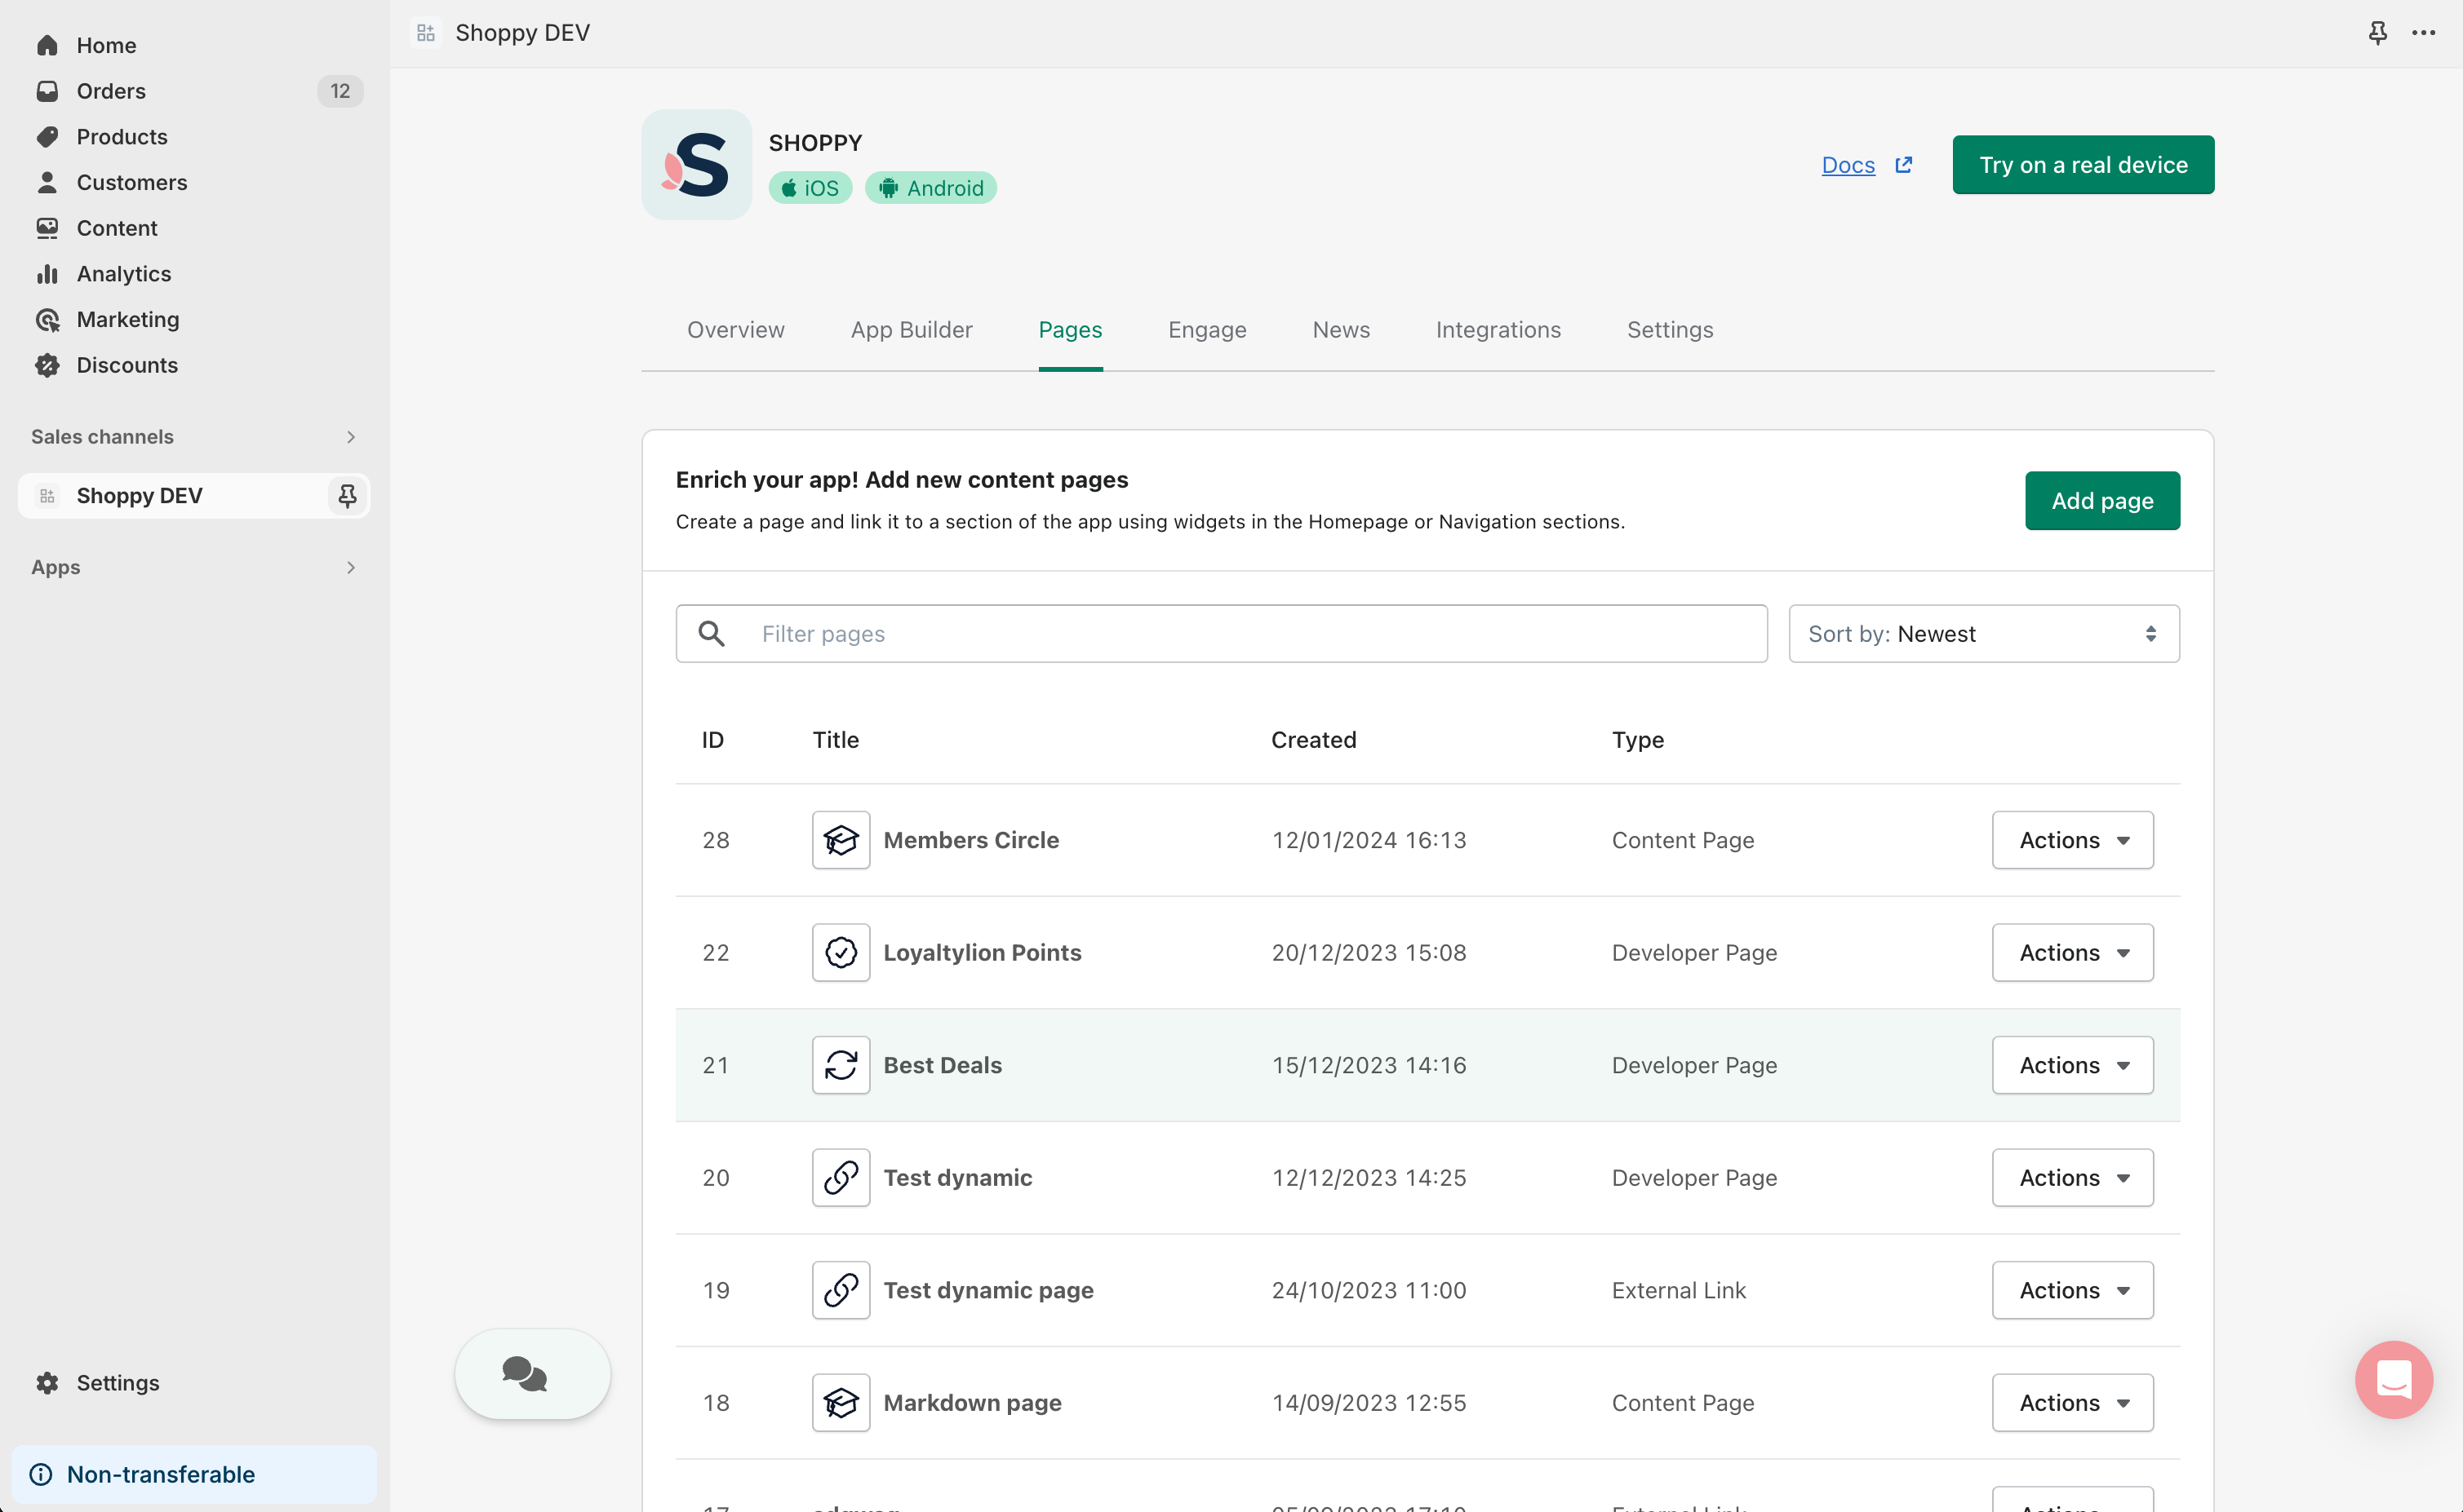Open the Sort by Newest dropdown
This screenshot has width=2463, height=1512.
pos(1983,634)
